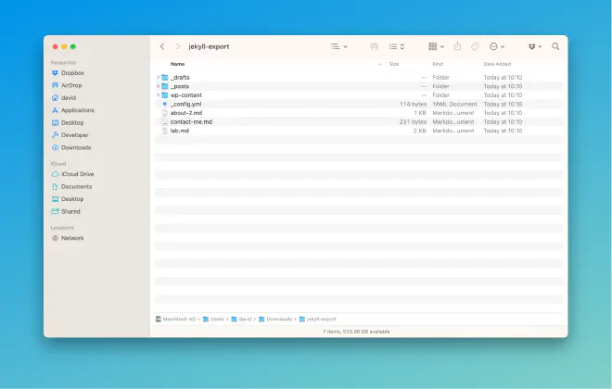
Task: Select the contact-me.md file icon
Action: (165, 122)
